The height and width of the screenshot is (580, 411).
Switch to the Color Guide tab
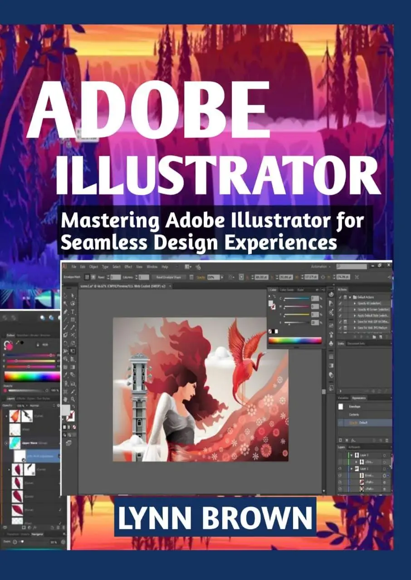287,290
